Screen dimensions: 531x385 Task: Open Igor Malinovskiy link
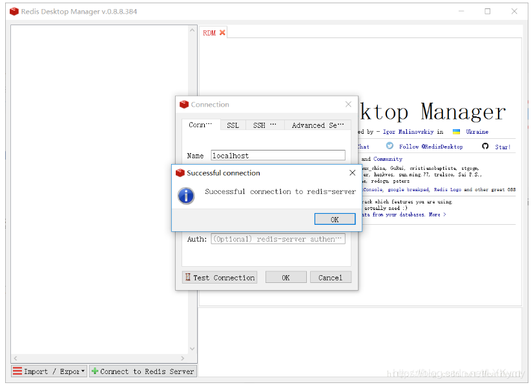point(408,131)
